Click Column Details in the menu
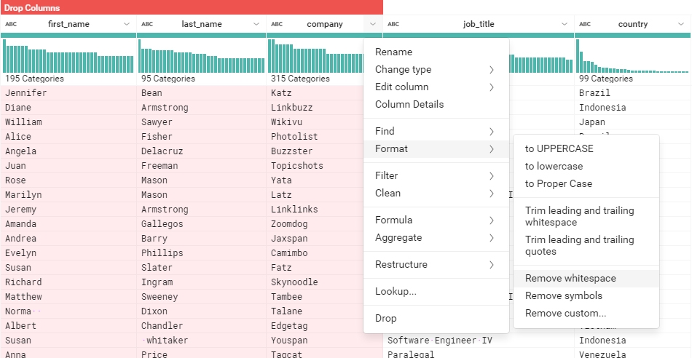This screenshot has height=358, width=692. click(409, 105)
